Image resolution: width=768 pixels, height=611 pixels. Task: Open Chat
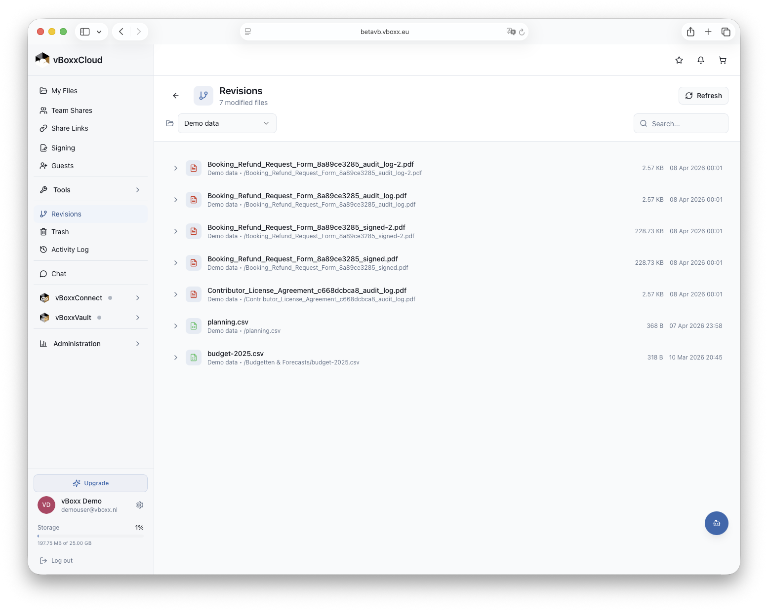pyautogui.click(x=90, y=274)
